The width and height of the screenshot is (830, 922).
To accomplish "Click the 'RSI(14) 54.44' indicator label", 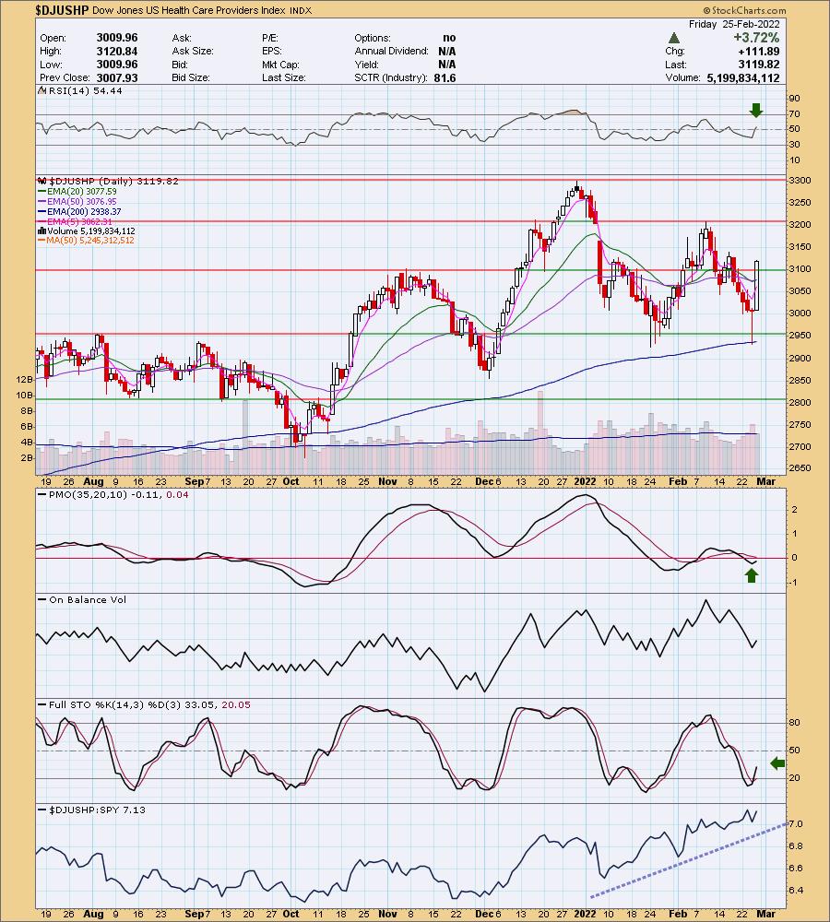I will tap(86, 90).
